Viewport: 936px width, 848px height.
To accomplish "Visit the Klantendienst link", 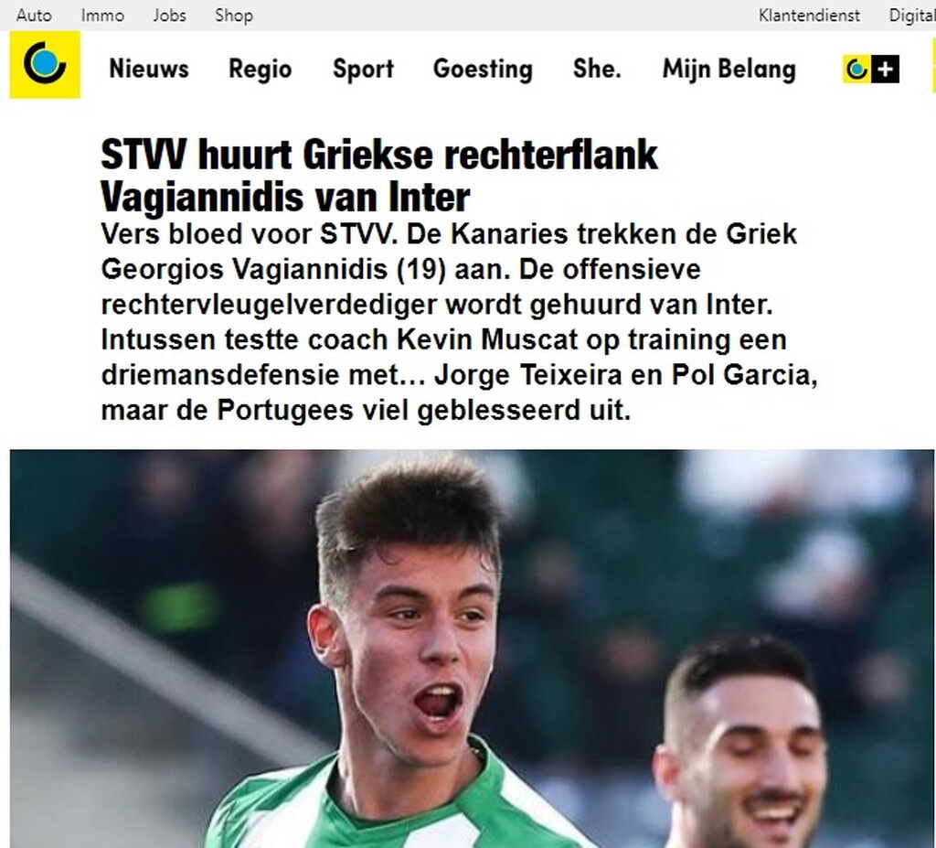I will [809, 15].
